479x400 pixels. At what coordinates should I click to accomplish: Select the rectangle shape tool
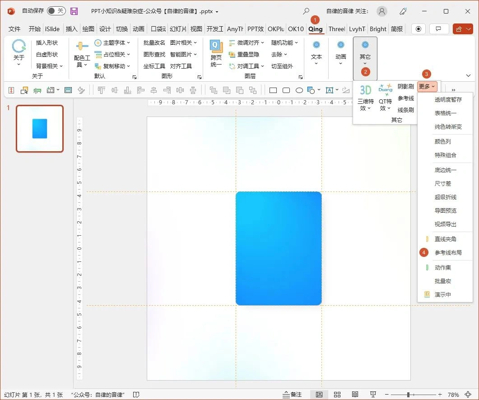coord(273,90)
